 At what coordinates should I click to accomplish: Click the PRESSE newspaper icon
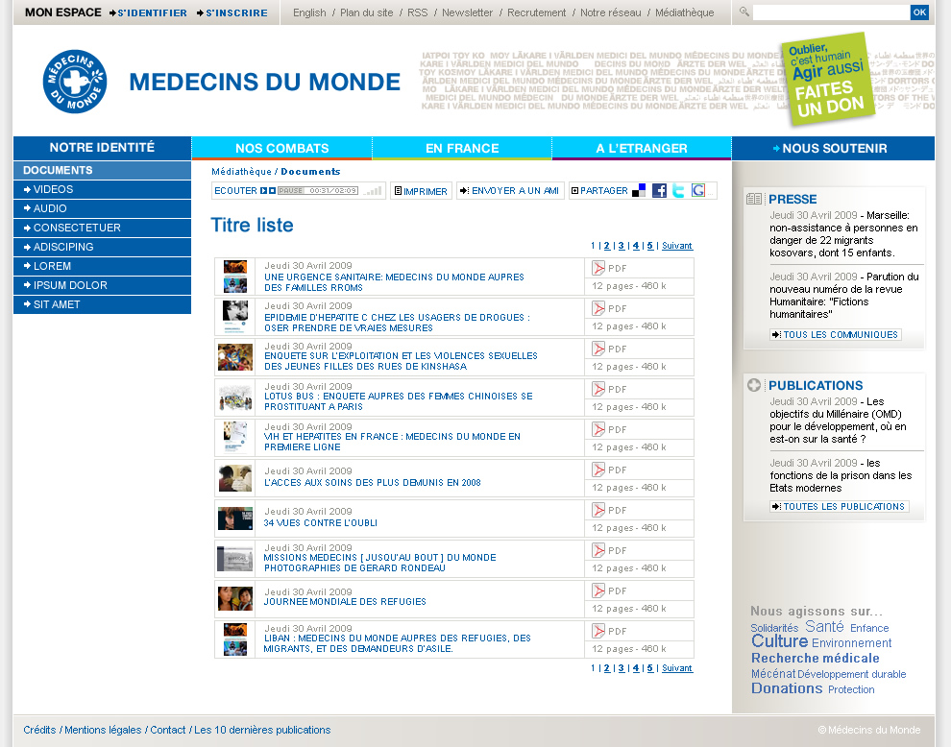click(754, 199)
